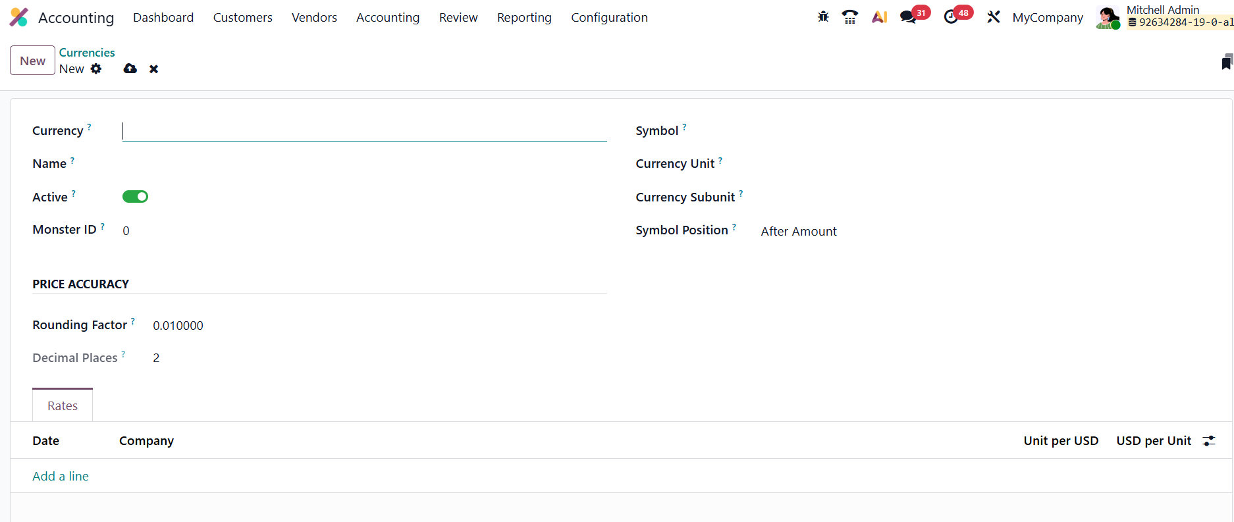1234x522 pixels.
Task: Click Add a line link
Action: click(x=61, y=476)
